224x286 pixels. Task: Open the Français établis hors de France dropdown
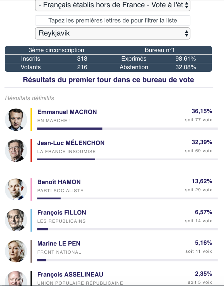click(x=113, y=5)
